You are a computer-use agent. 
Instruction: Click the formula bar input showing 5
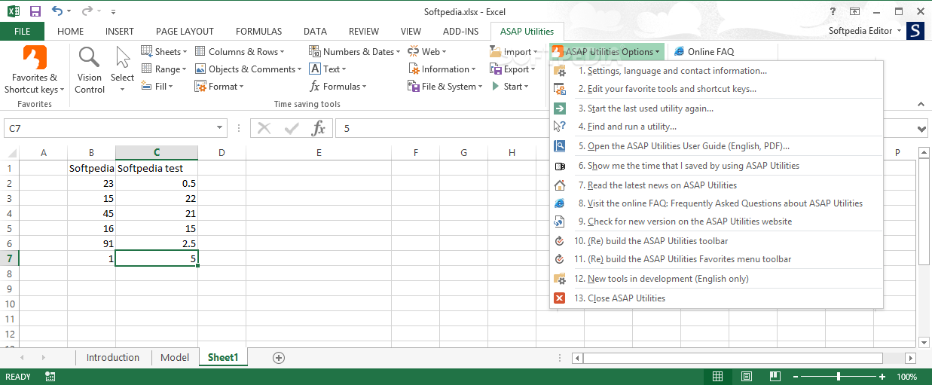tap(624, 128)
